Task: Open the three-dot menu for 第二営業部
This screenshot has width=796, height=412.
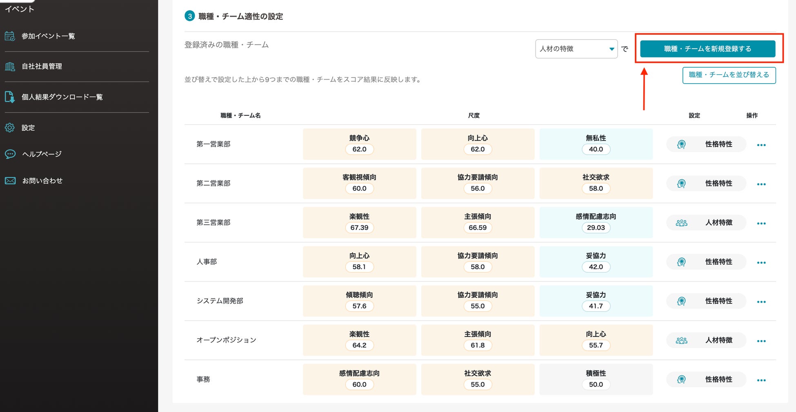Action: click(x=761, y=184)
